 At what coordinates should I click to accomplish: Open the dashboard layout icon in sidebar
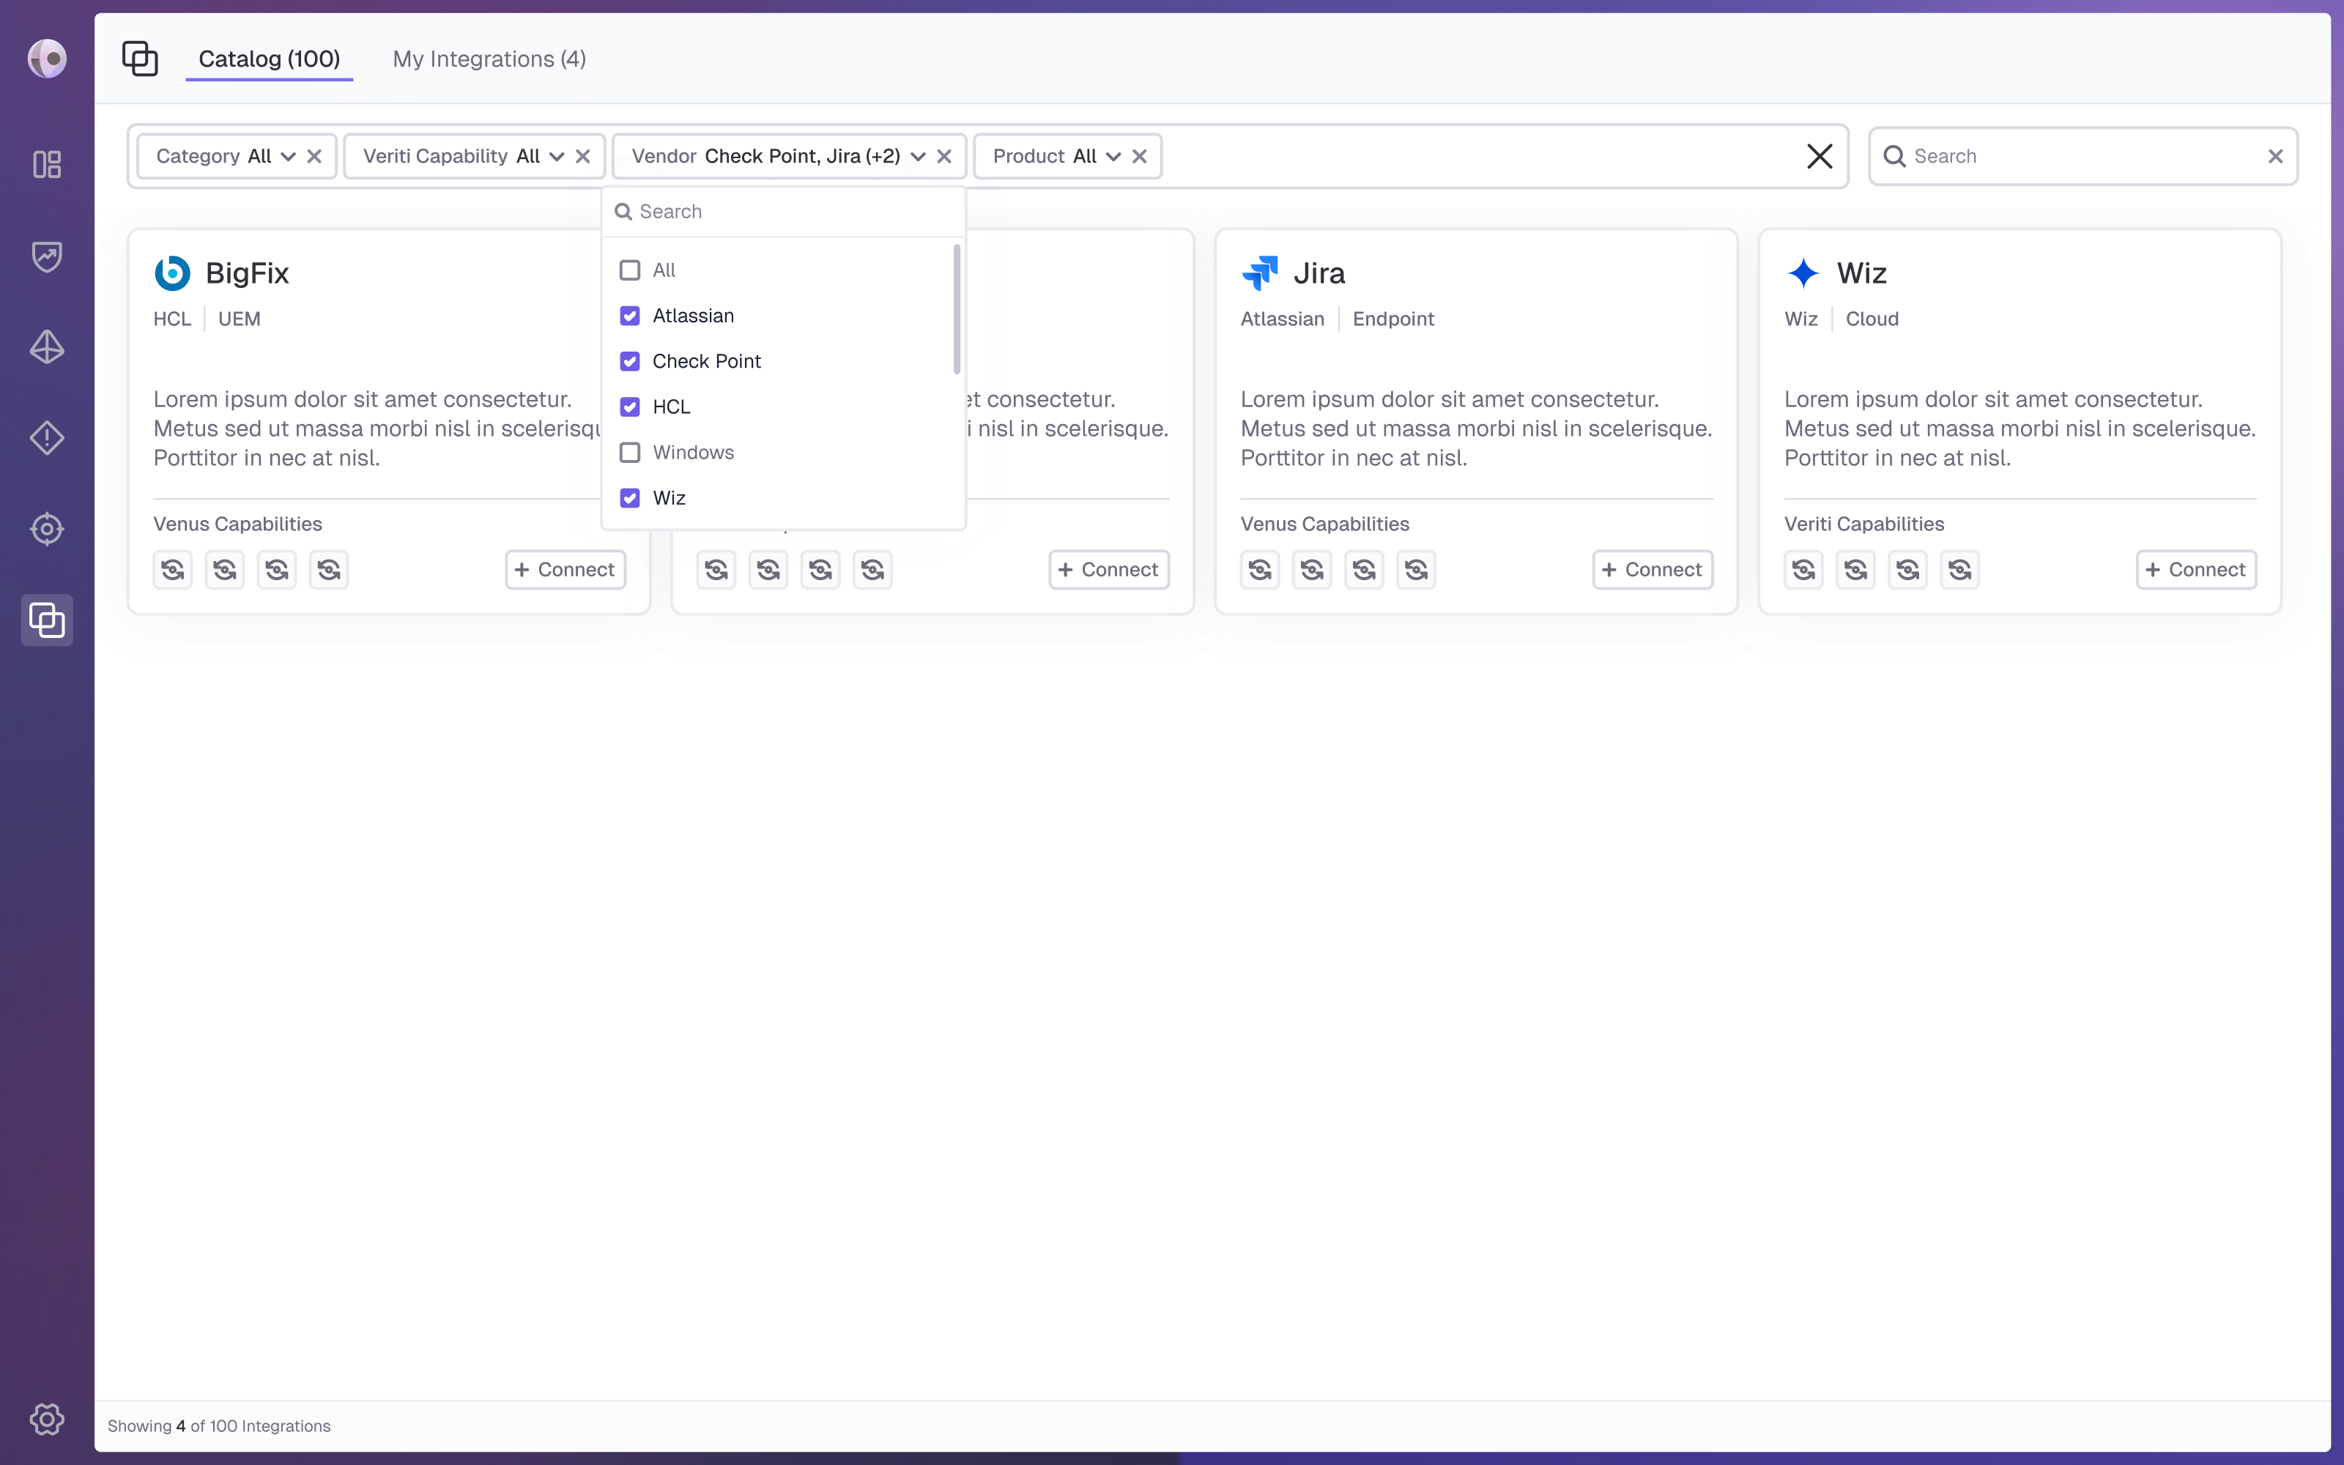tap(46, 165)
